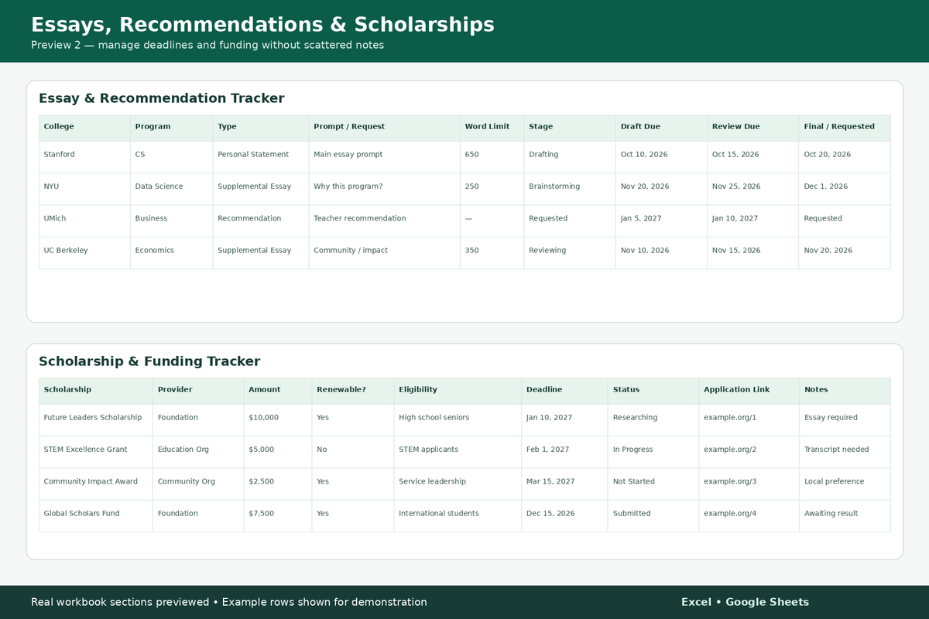Click the Application Link column header
The height and width of the screenshot is (619, 929).
pos(749,390)
